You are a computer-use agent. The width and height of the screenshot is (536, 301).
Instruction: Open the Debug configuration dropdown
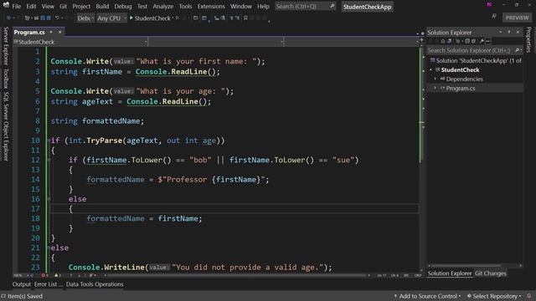pos(85,18)
